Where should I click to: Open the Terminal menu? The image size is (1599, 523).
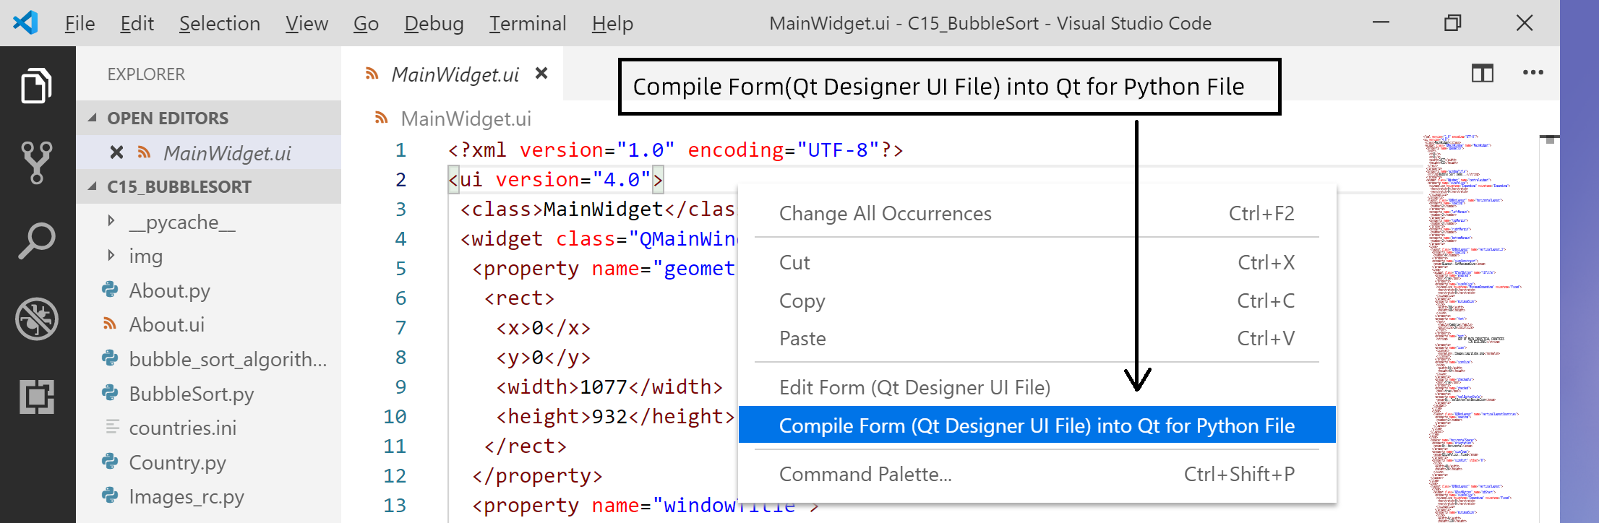click(x=528, y=23)
